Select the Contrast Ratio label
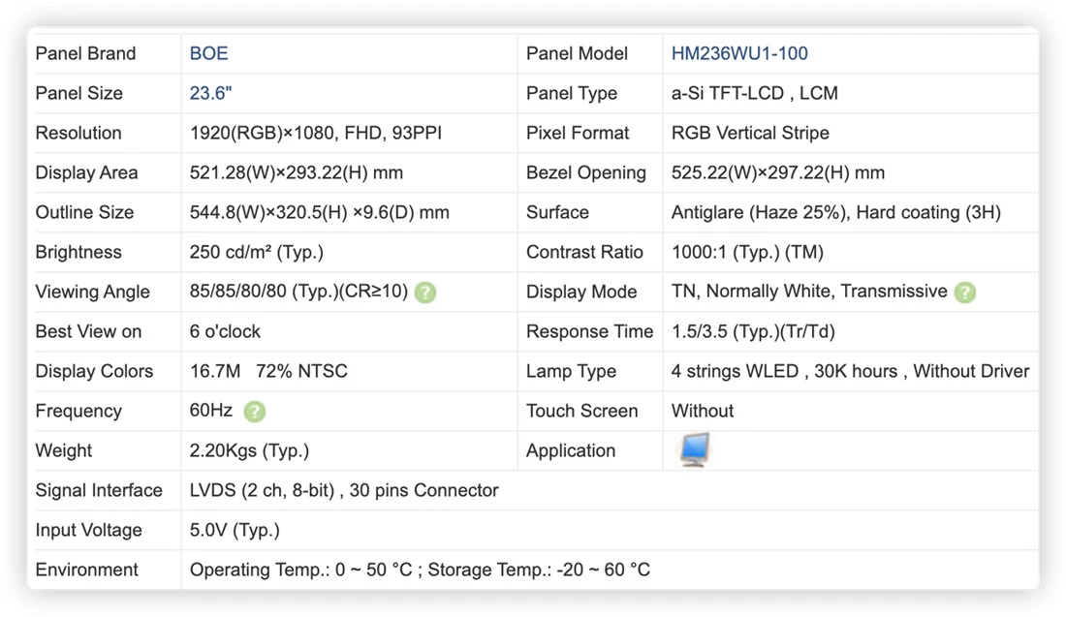The width and height of the screenshot is (1066, 617). (584, 252)
